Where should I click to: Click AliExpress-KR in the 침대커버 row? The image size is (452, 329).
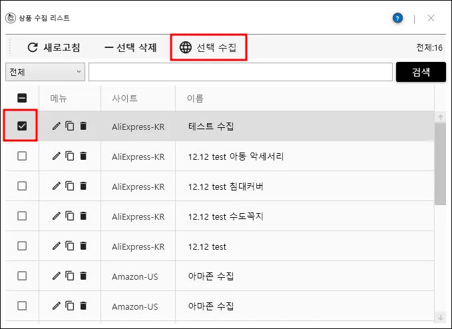click(x=138, y=186)
